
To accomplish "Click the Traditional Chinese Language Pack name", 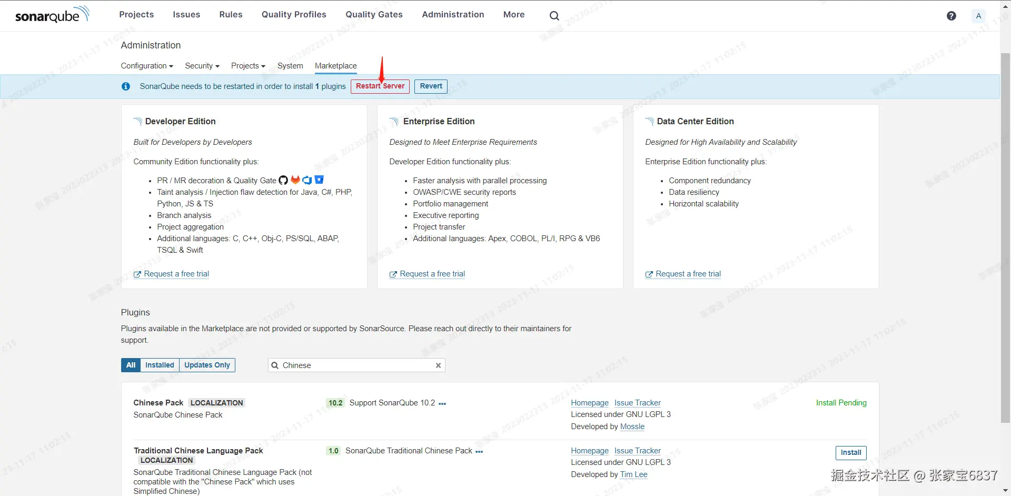I will click(x=198, y=451).
